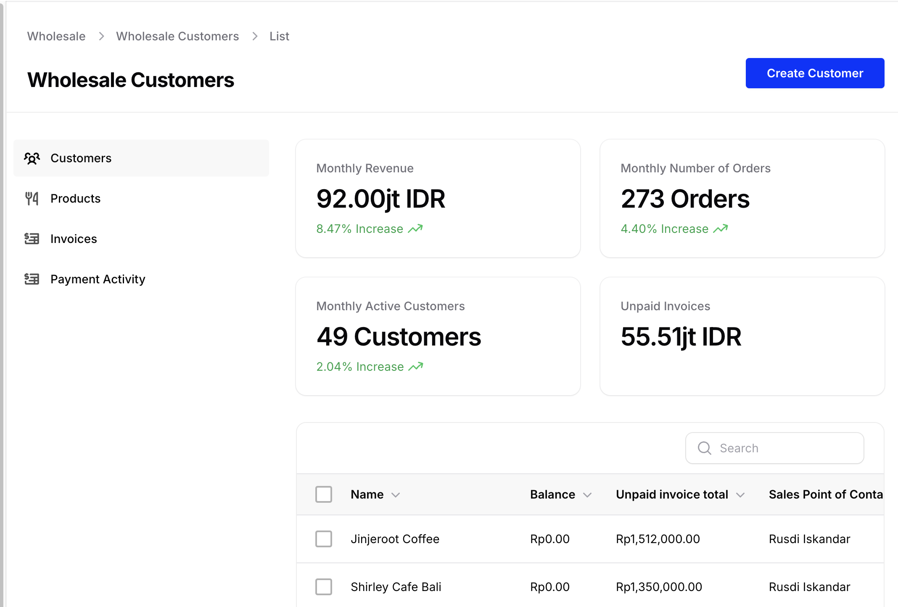The image size is (898, 607).
Task: Click trend arrow beside 2.04% Increase
Action: click(x=416, y=367)
